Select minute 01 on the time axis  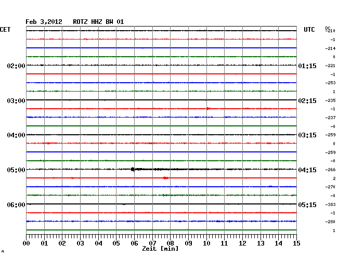click(x=44, y=243)
